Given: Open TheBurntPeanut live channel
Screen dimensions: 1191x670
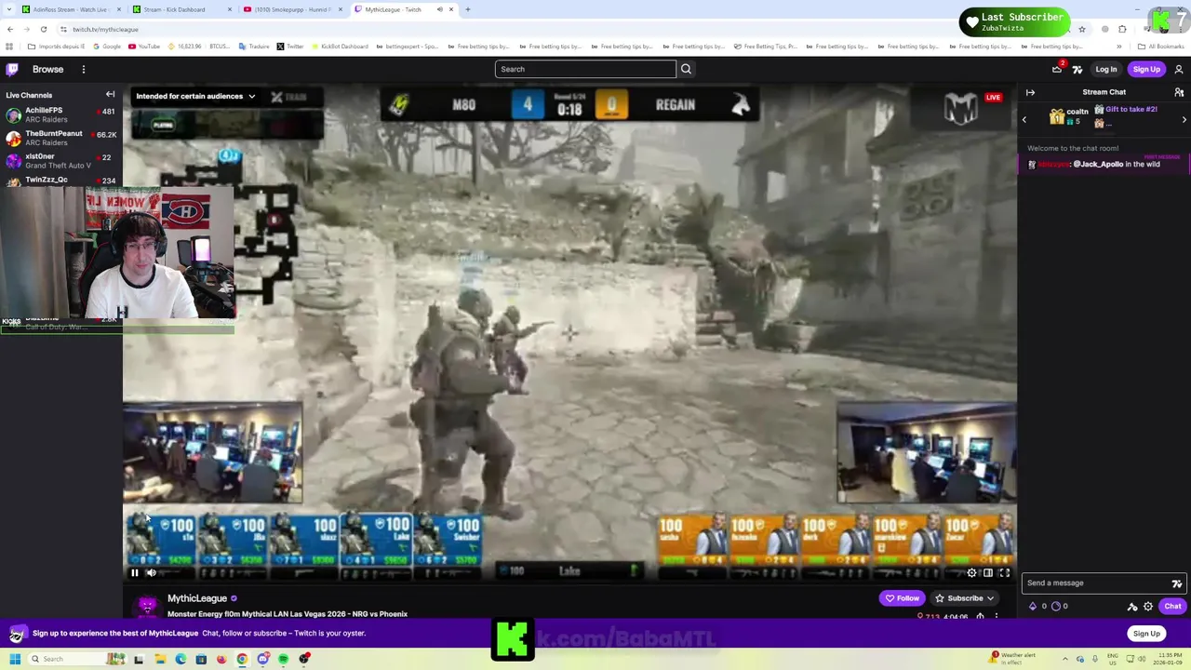Looking at the screenshot, I should pyautogui.click(x=60, y=138).
